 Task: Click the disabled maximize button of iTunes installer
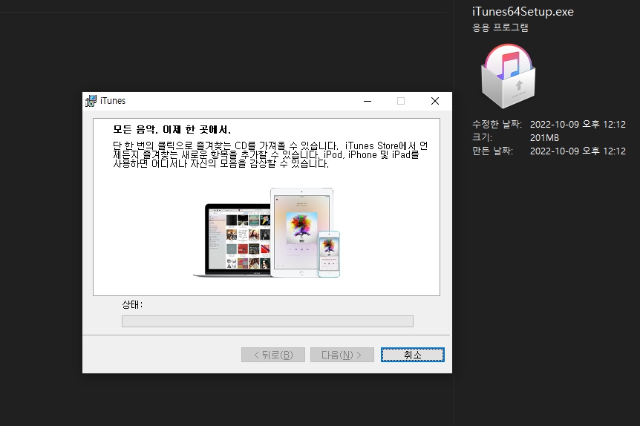point(401,101)
